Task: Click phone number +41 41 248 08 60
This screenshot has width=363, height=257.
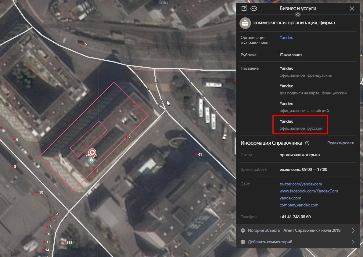Action: click(295, 217)
